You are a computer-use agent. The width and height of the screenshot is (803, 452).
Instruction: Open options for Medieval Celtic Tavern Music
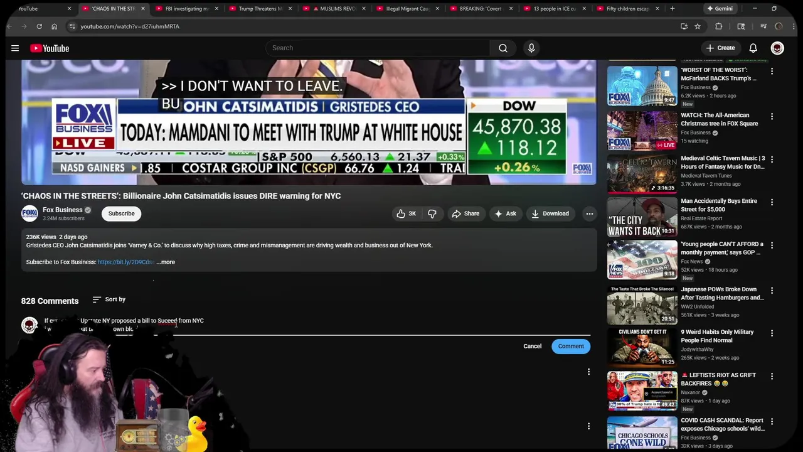click(772, 159)
